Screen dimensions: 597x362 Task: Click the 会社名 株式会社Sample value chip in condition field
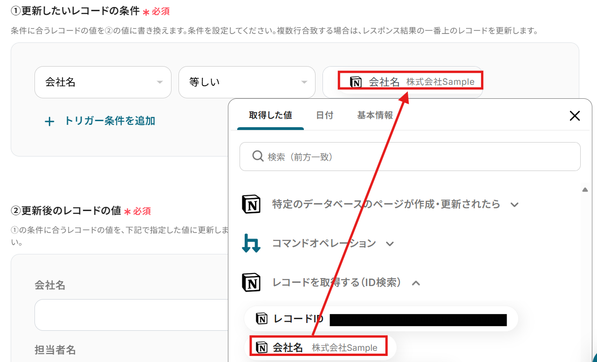click(412, 82)
